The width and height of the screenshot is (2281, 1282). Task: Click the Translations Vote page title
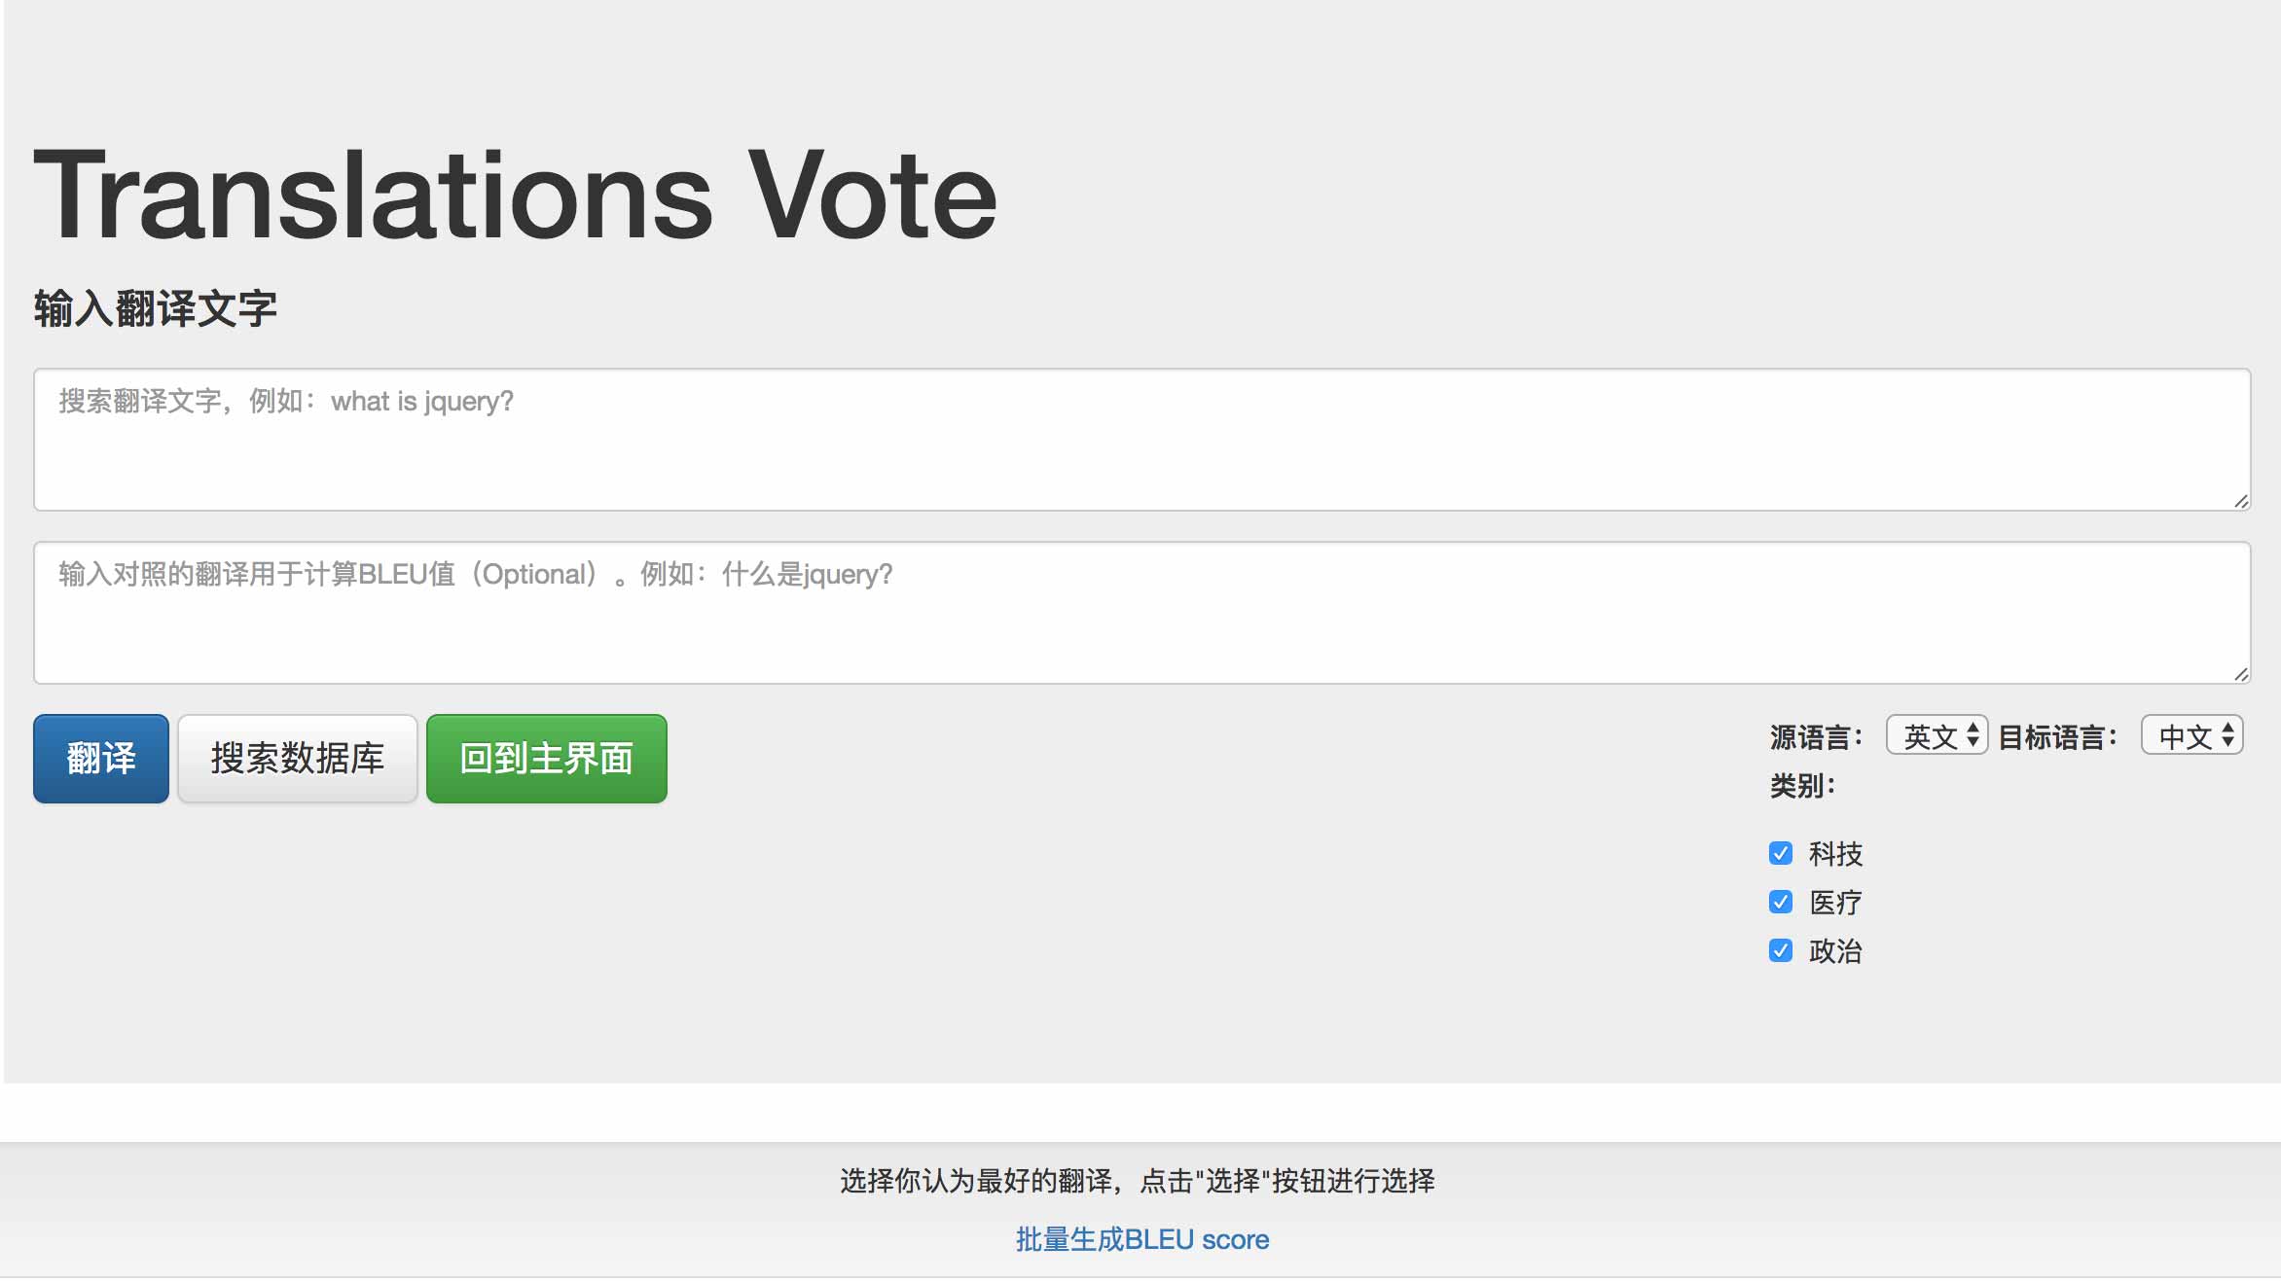tap(515, 195)
